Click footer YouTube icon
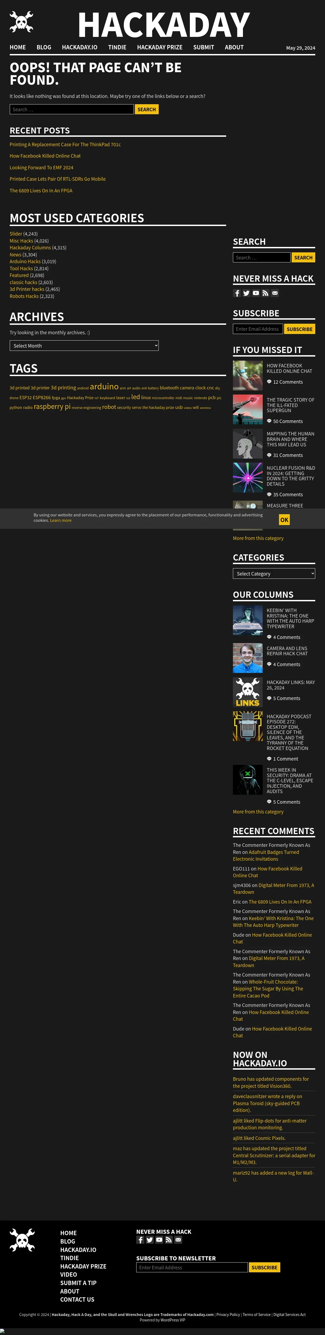 click(x=160, y=1240)
